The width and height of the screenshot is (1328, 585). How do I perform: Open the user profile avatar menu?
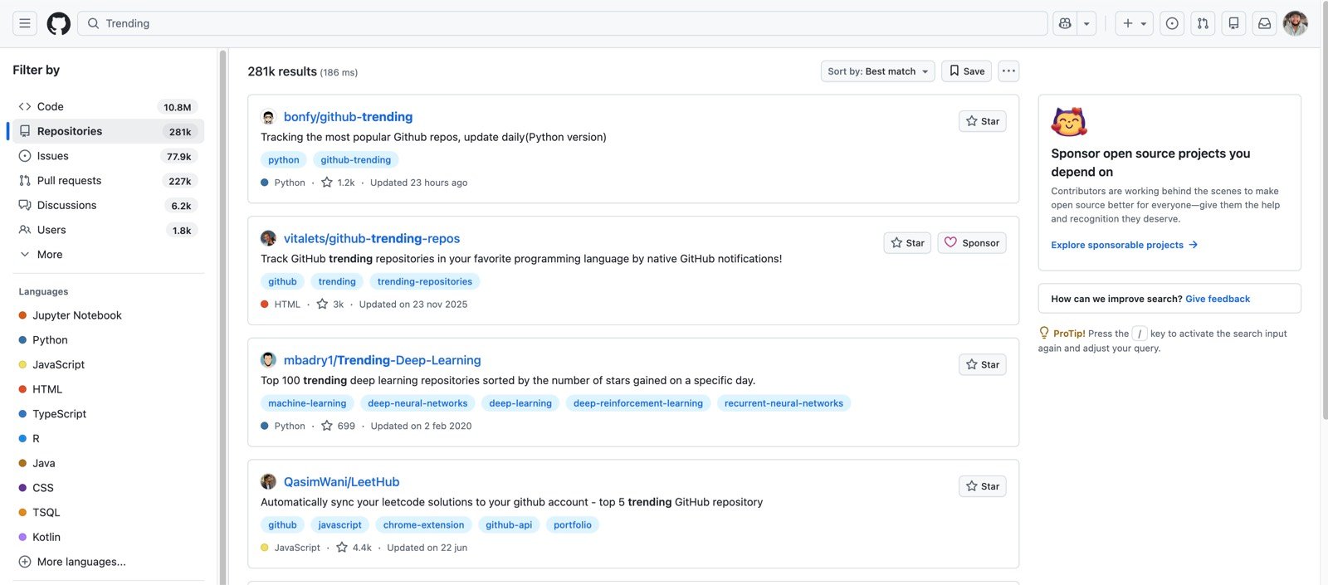point(1295,23)
